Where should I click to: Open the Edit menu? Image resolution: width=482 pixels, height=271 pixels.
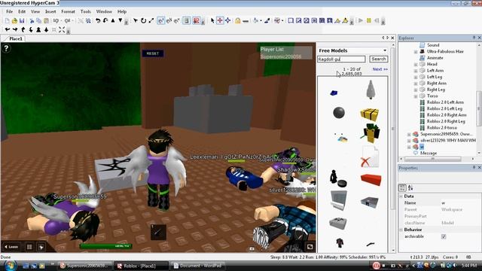(22, 12)
